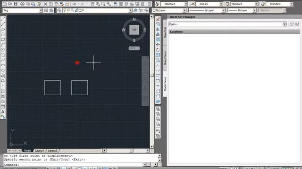
Task: Select the Line tool in Draw toolbar
Action: 3,19
